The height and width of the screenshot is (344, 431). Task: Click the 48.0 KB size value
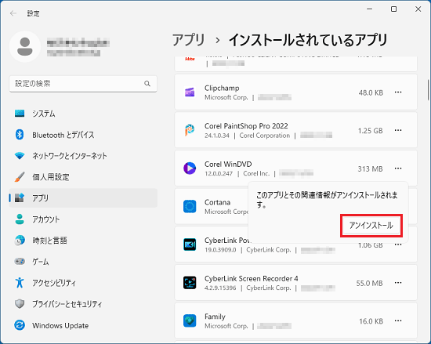coord(371,92)
